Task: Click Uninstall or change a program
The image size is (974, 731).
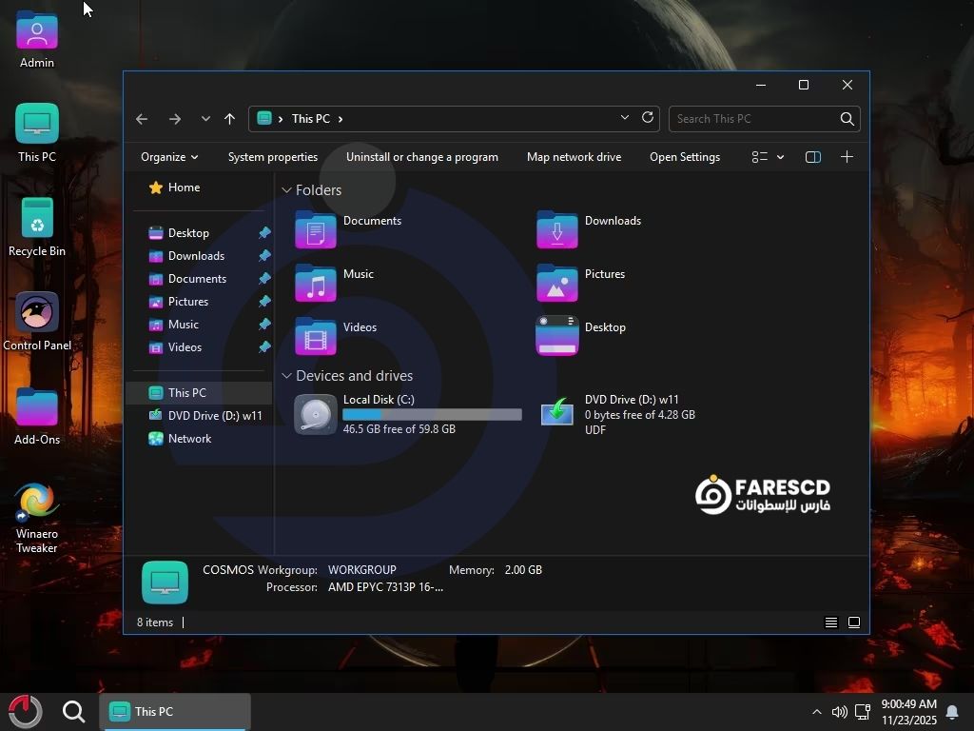Action: coord(422,157)
